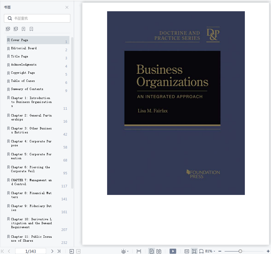Jump to the Title Page bookmark
The image size is (271, 254).
point(38,56)
